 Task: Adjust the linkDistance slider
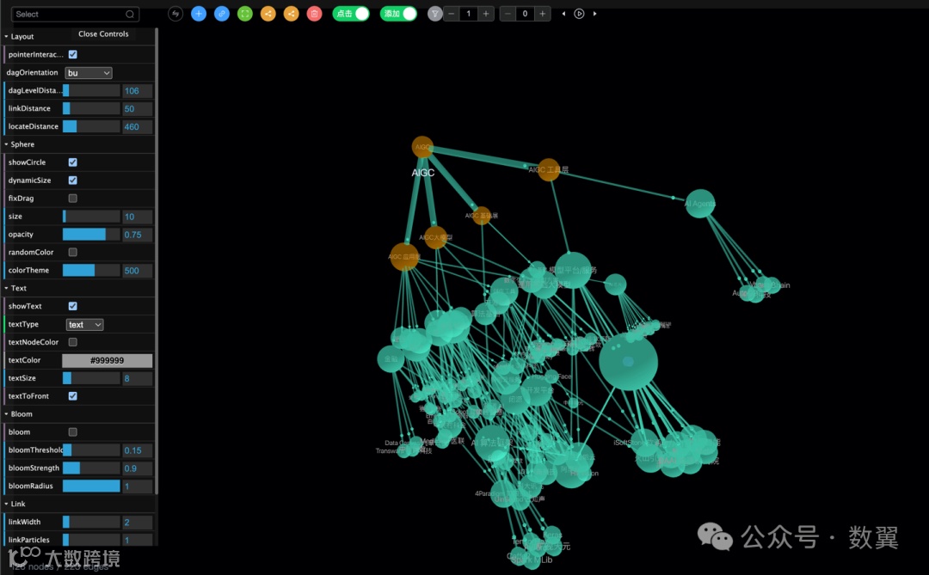tap(91, 109)
